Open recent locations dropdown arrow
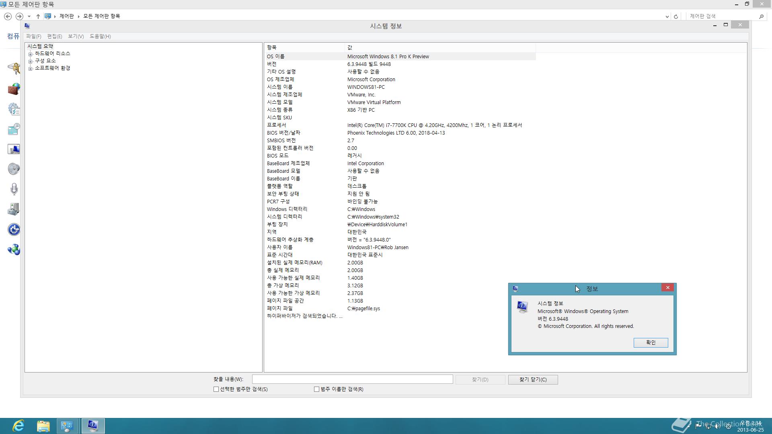The height and width of the screenshot is (434, 772). (x=29, y=16)
